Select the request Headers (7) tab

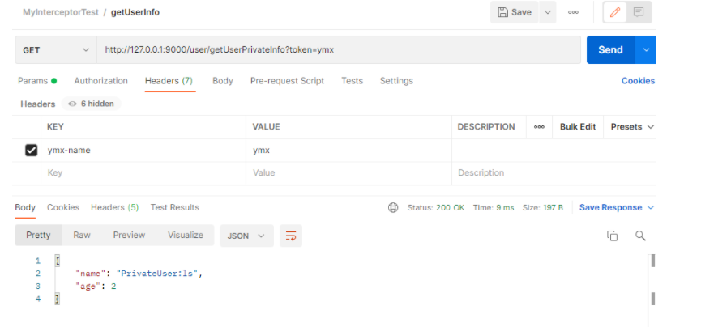169,81
